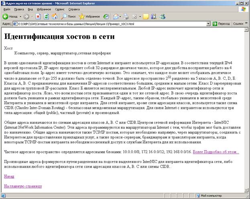The width and height of the screenshot is (250, 199).
Task: Open Favorites (Избранное) star toolbar button
Action: [x=89, y=16]
